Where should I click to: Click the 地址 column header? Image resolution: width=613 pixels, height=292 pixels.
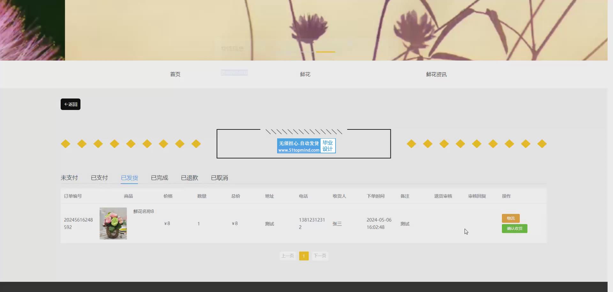coord(269,196)
